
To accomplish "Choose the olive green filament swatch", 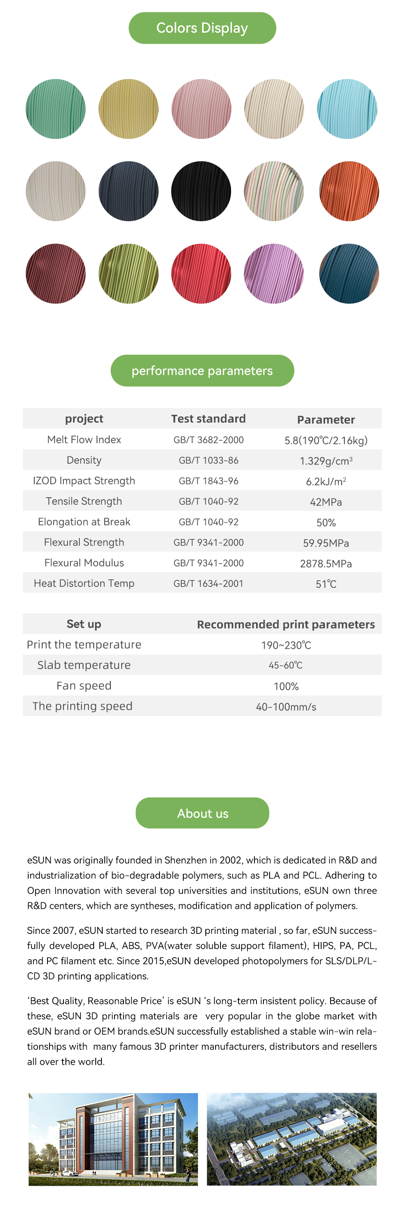I will tap(128, 274).
